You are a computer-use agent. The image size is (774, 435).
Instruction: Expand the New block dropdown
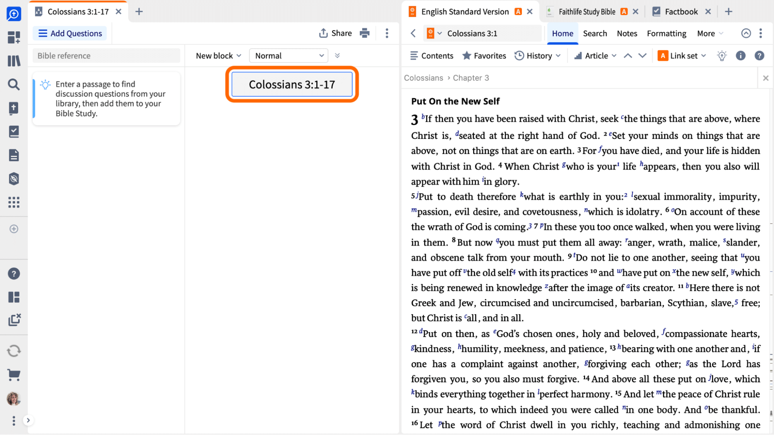pos(218,56)
